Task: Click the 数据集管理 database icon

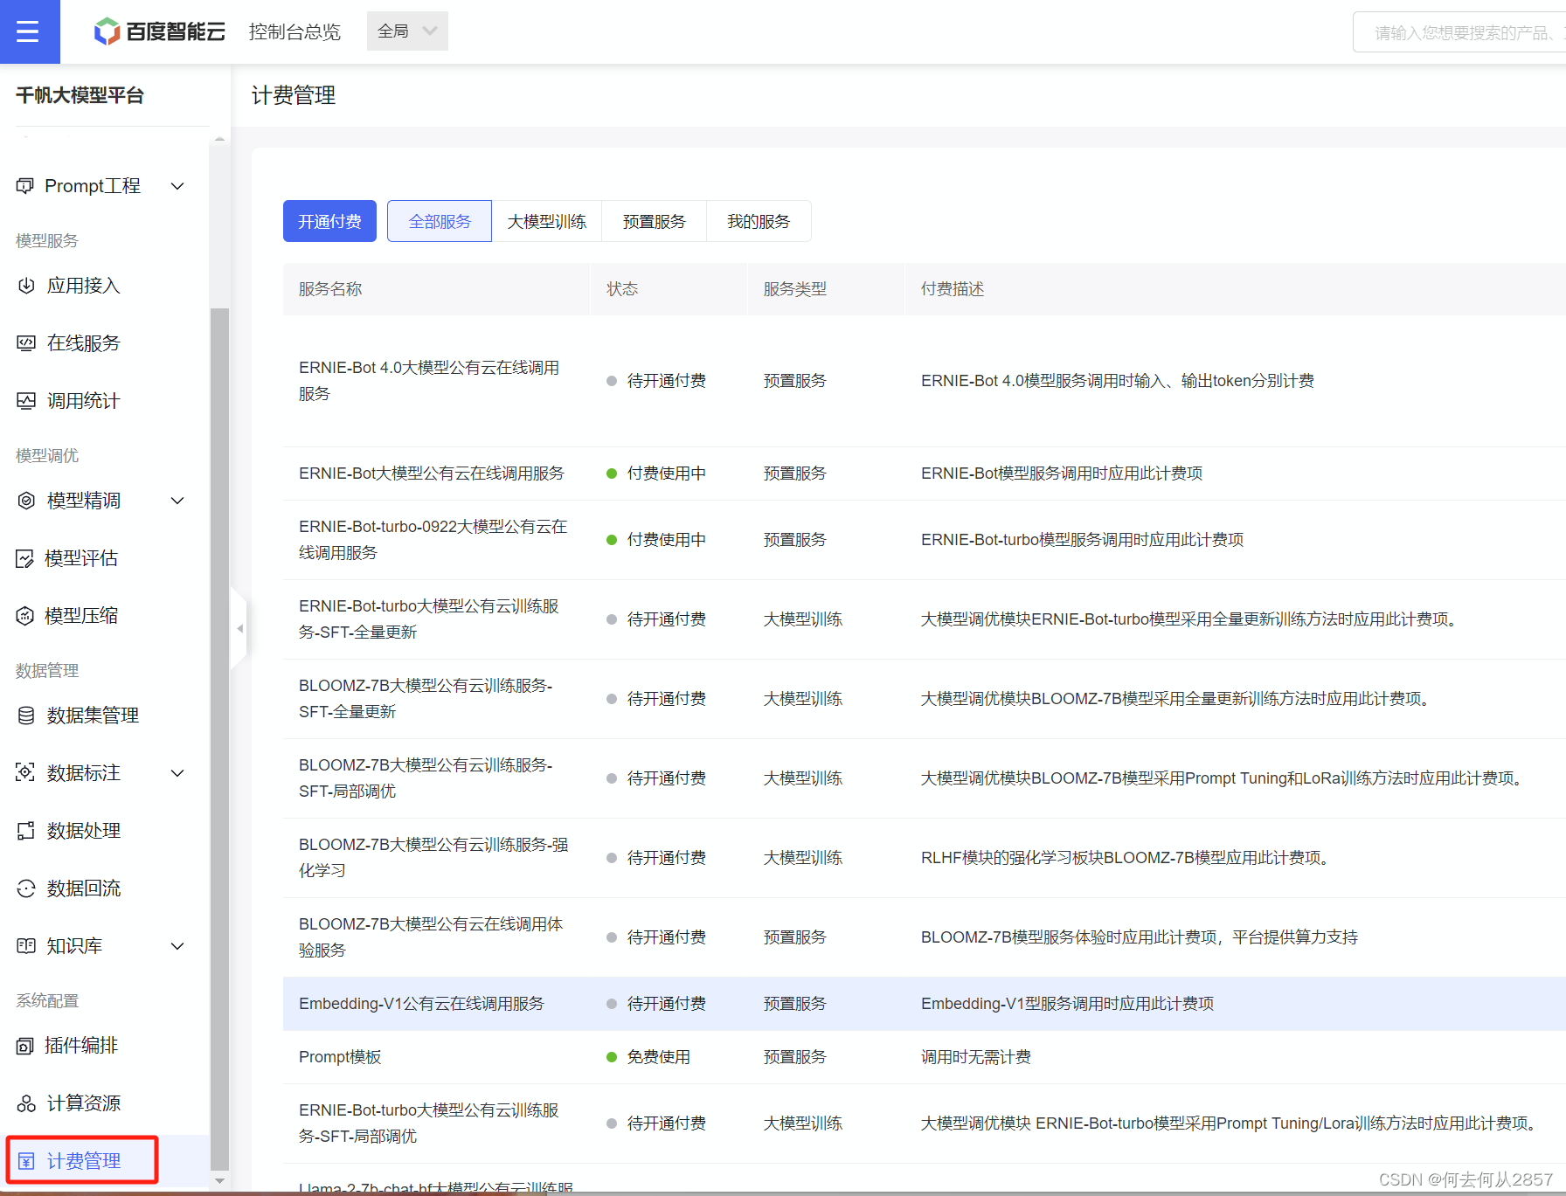Action: point(26,716)
